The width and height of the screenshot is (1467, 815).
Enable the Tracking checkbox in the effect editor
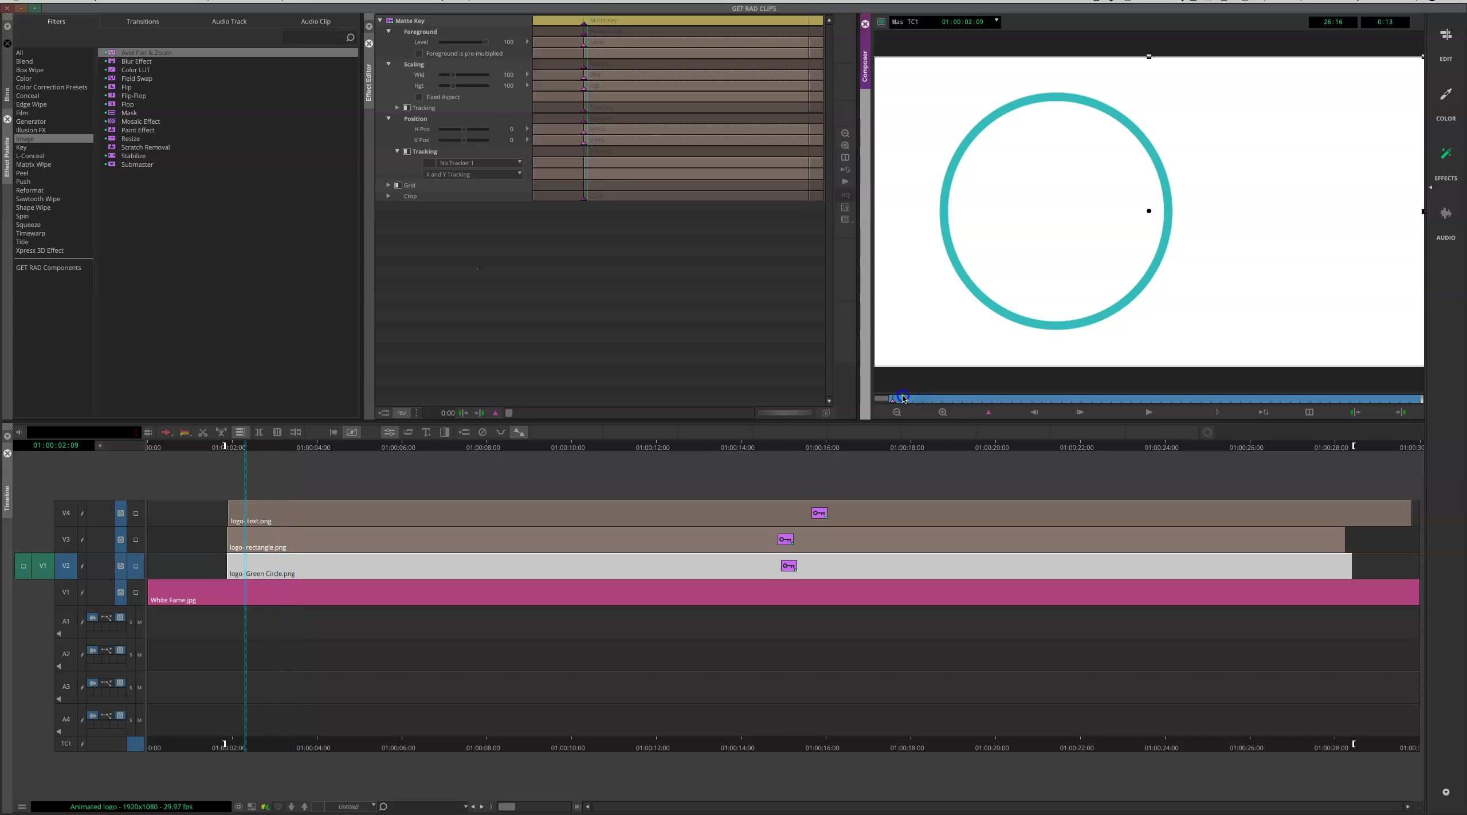[x=407, y=107]
